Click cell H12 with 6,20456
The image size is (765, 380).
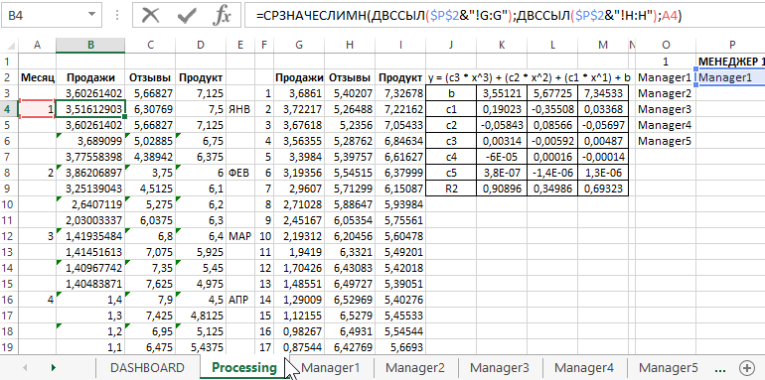[x=350, y=236]
